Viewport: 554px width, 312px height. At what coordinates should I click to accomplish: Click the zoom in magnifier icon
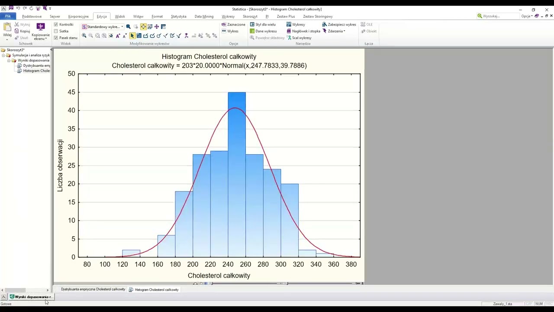coord(84,36)
